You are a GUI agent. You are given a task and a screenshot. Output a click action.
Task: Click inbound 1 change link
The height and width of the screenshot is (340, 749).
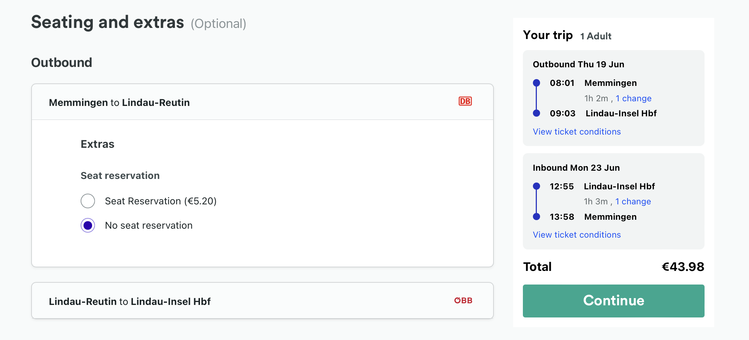point(633,201)
